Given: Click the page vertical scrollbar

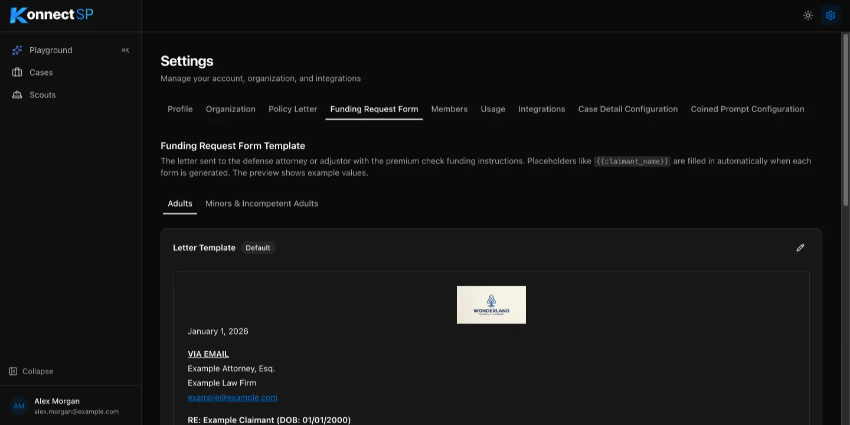Looking at the screenshot, I should 845,120.
